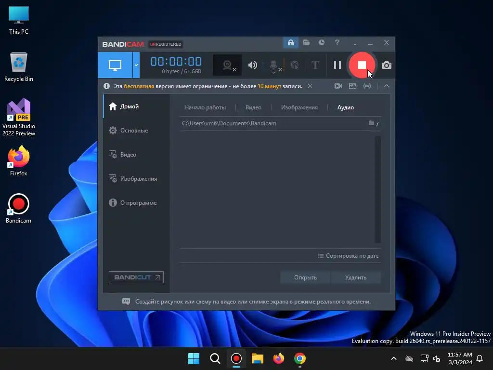
Task: Select the Firefox desktop shortcut
Action: pyautogui.click(x=19, y=161)
